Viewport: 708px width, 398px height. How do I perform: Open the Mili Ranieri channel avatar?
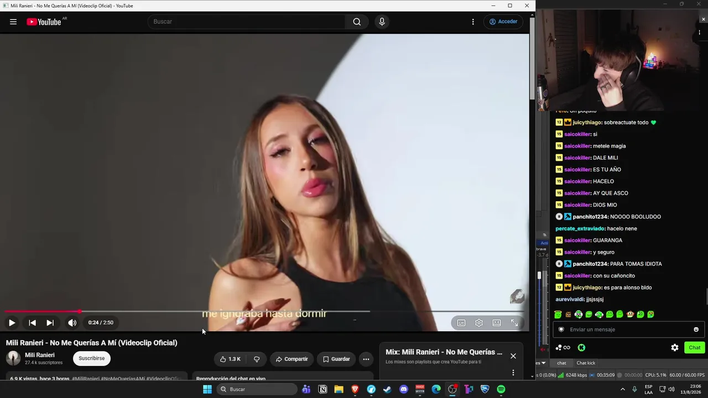click(x=13, y=358)
